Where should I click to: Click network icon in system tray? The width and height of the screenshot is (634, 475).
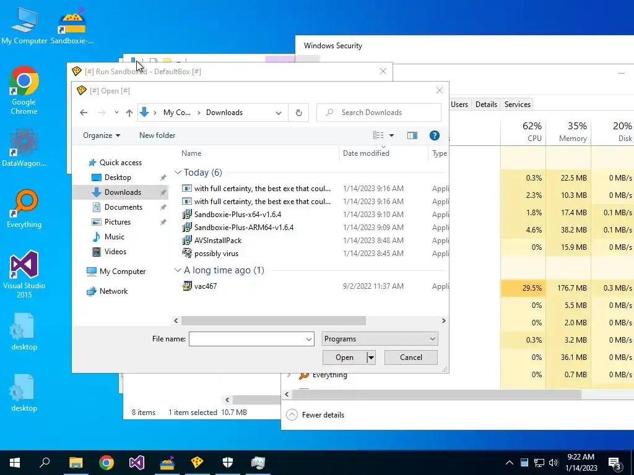coord(539,463)
